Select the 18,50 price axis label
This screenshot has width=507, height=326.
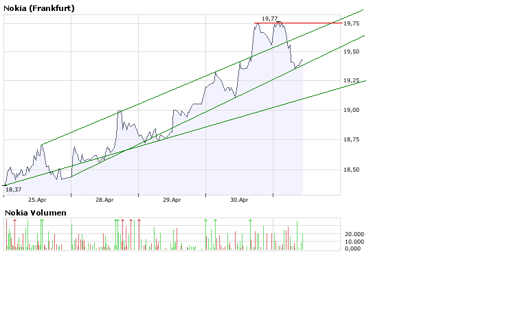(x=352, y=170)
